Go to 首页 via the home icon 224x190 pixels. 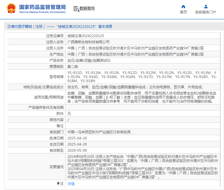pos(183,6)
